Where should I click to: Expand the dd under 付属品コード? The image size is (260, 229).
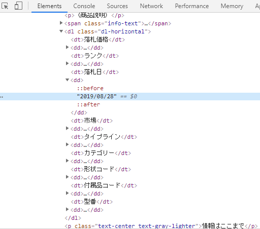tap(67, 193)
